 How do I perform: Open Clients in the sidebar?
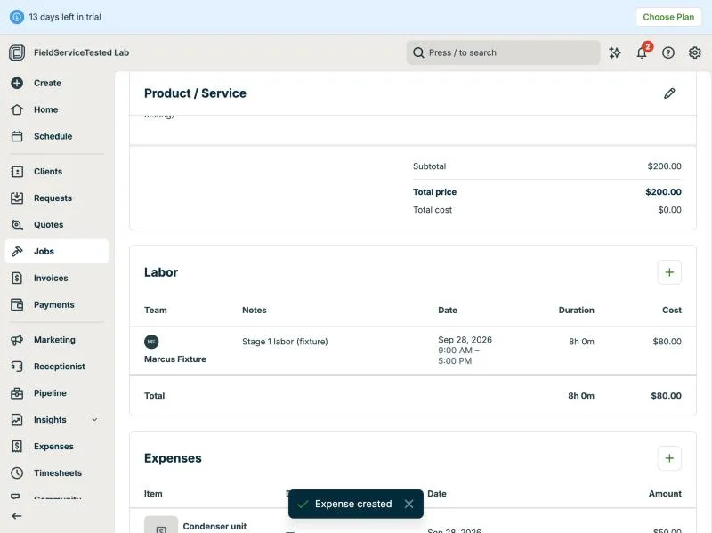pyautogui.click(x=57, y=171)
